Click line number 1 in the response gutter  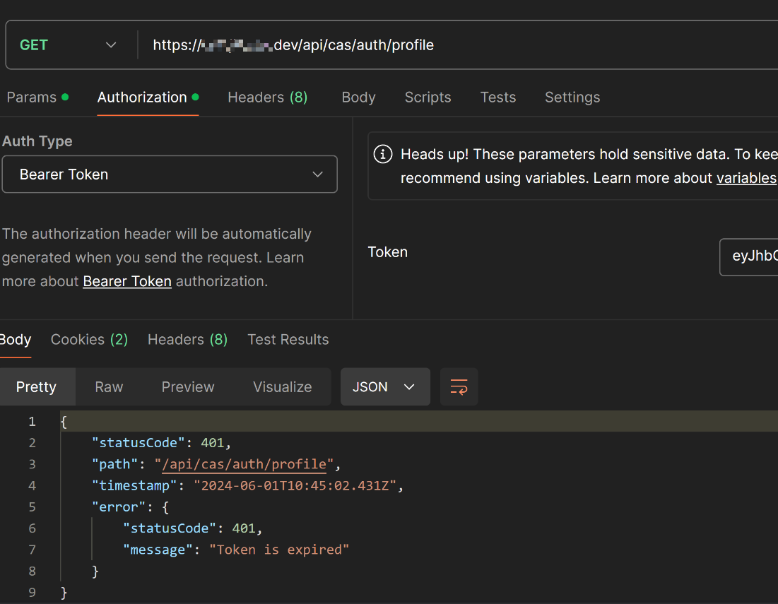click(33, 422)
